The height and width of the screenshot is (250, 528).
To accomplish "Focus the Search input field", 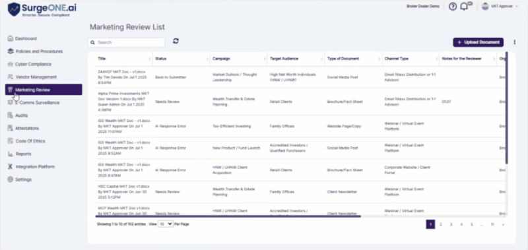I will pyautogui.click(x=126, y=42).
